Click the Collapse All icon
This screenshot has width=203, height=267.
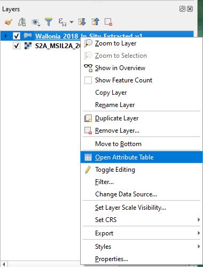click(96, 22)
